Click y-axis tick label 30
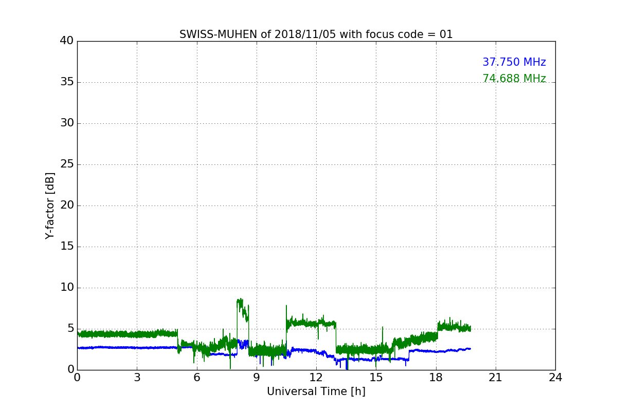This screenshot has height=411, width=617. click(x=67, y=123)
